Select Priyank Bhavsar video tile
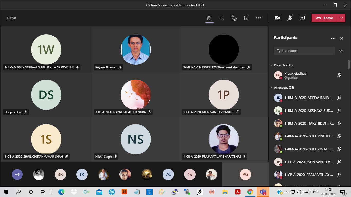The image size is (351, 197). pos(136,49)
